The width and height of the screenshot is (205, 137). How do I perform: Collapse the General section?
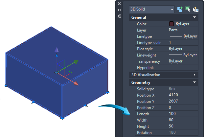(194, 17)
